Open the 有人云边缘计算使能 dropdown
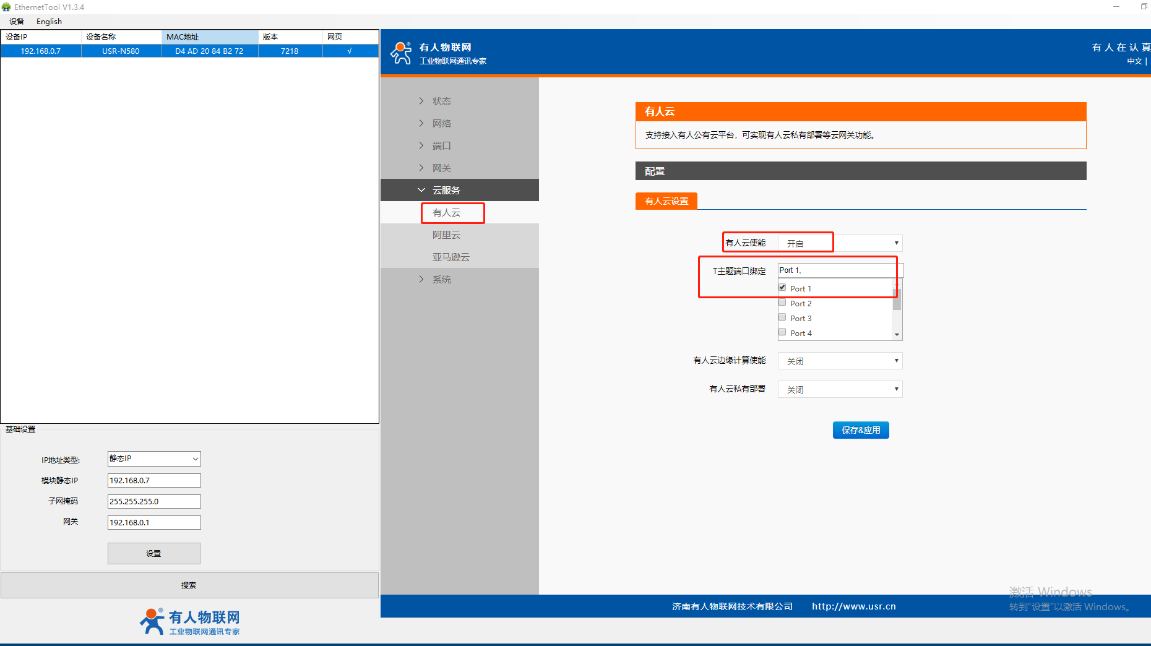The width and height of the screenshot is (1151, 646). (x=840, y=361)
